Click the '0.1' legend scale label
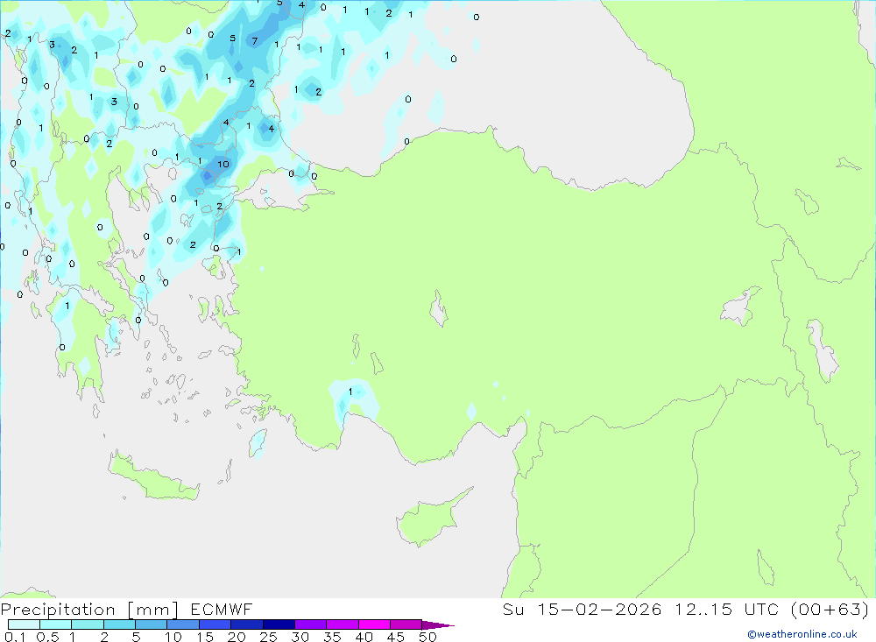This screenshot has width=876, height=642. pyautogui.click(x=15, y=637)
